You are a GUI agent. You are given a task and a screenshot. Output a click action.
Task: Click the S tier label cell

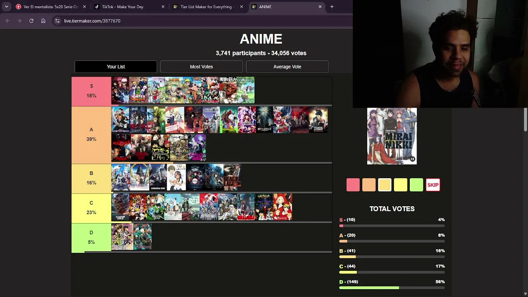click(91, 91)
